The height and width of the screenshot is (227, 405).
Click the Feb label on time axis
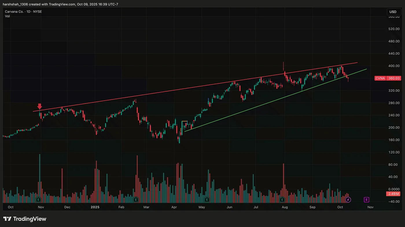click(121, 207)
